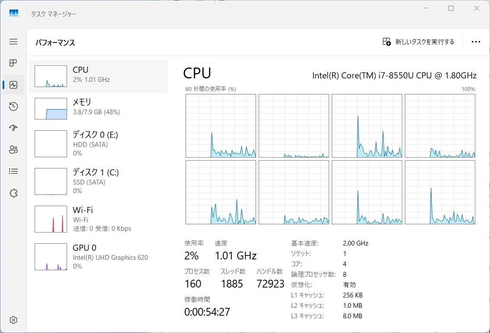Select ディスク 1 (C:) SSD item
Viewport: 490px width, 333px height.
coord(98,181)
